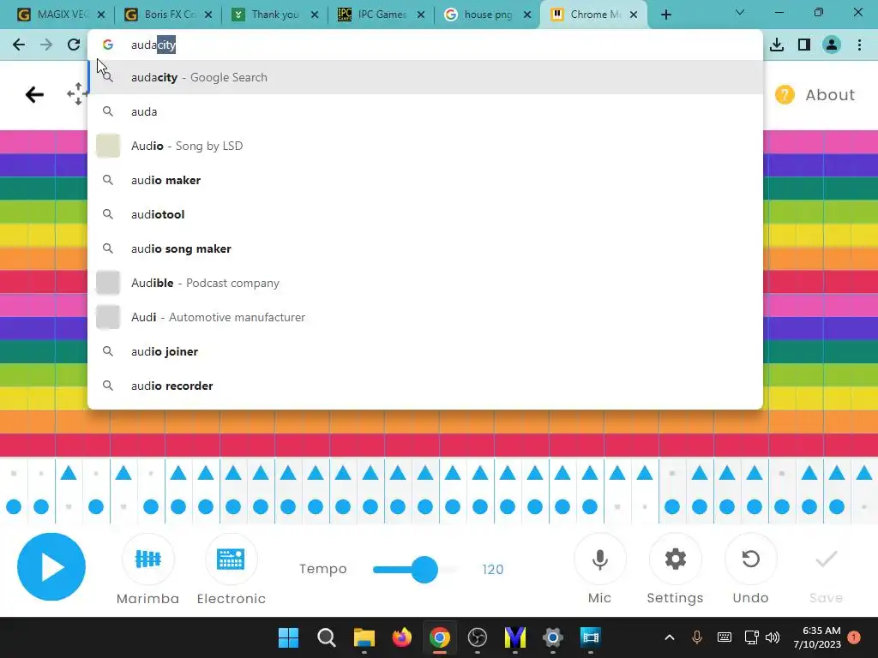Open File Explorer from taskbar
The width and height of the screenshot is (878, 658).
pyautogui.click(x=364, y=637)
